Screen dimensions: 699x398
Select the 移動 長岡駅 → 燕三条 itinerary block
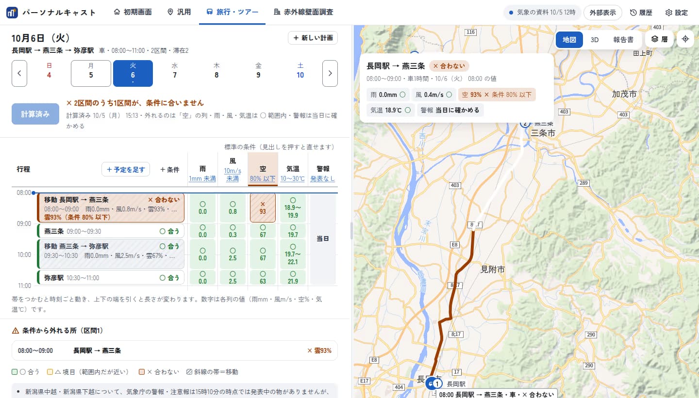[x=110, y=207]
